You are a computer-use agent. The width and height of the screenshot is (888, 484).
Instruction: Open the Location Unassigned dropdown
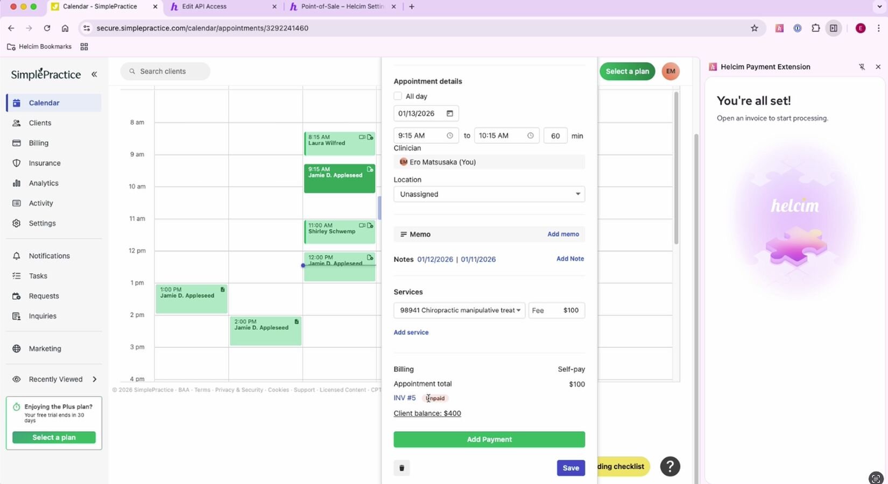click(489, 194)
